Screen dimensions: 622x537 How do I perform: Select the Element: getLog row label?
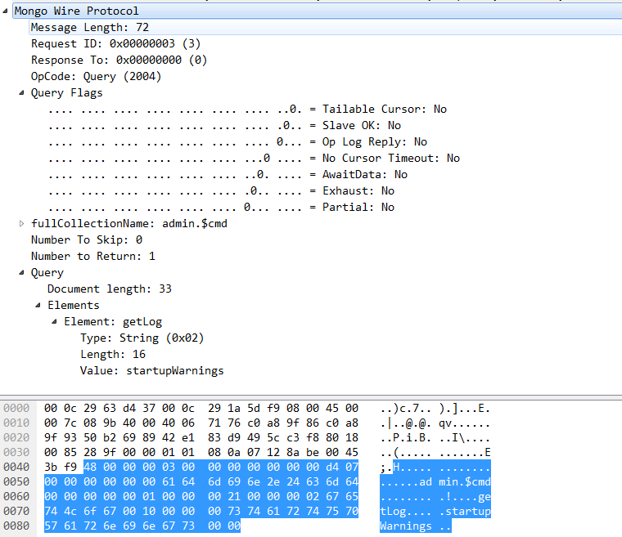113,321
